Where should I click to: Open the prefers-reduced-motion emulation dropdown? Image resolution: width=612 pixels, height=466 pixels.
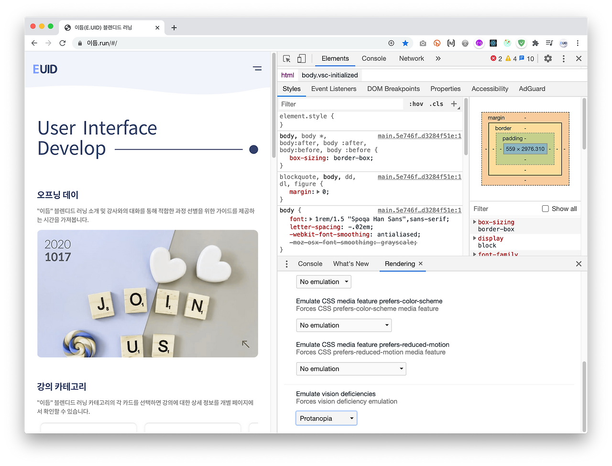(x=351, y=369)
